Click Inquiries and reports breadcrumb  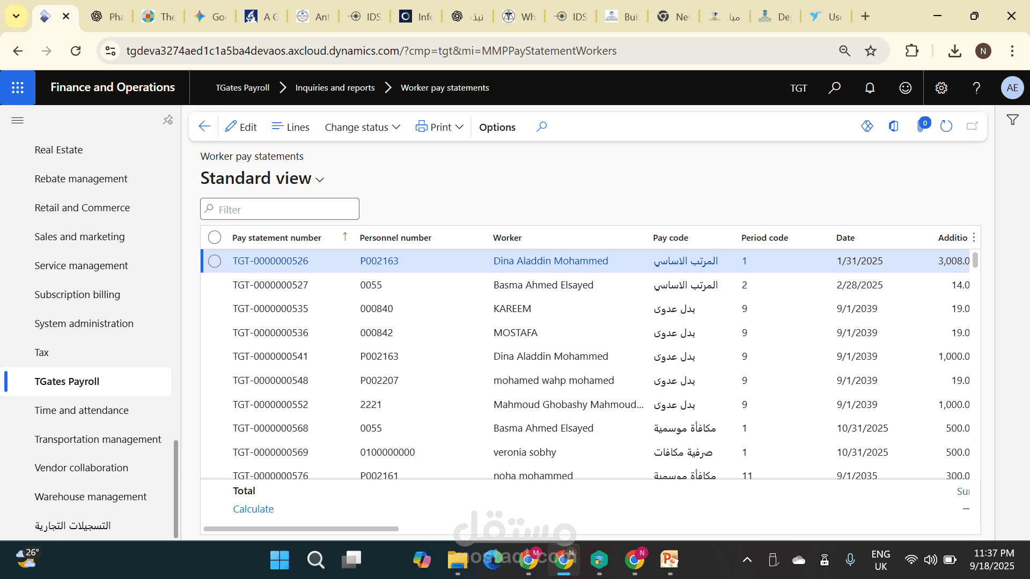(x=335, y=88)
